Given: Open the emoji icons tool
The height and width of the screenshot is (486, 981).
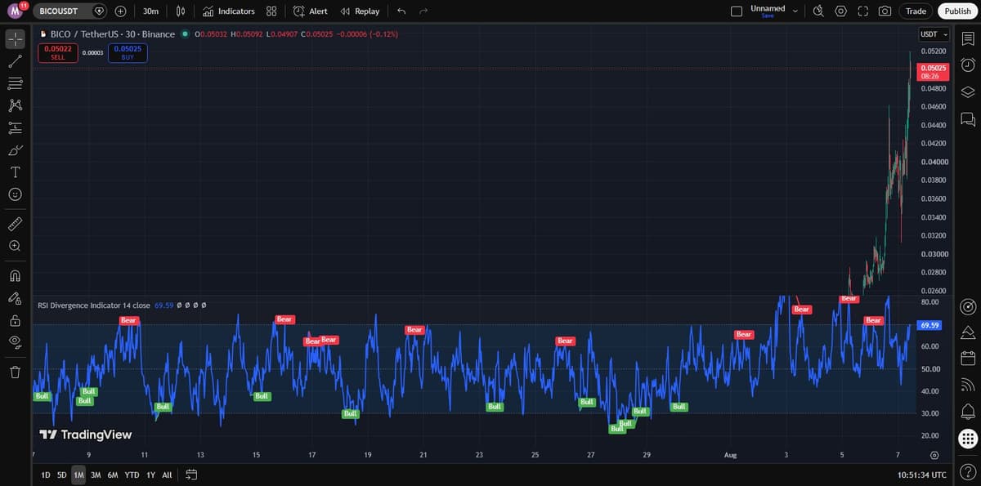Looking at the screenshot, I should point(15,194).
